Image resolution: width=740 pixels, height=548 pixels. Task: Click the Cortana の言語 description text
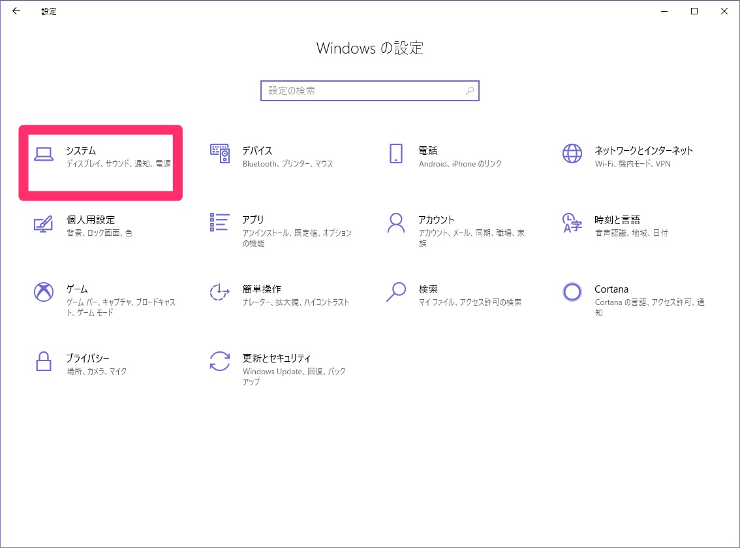point(650,307)
